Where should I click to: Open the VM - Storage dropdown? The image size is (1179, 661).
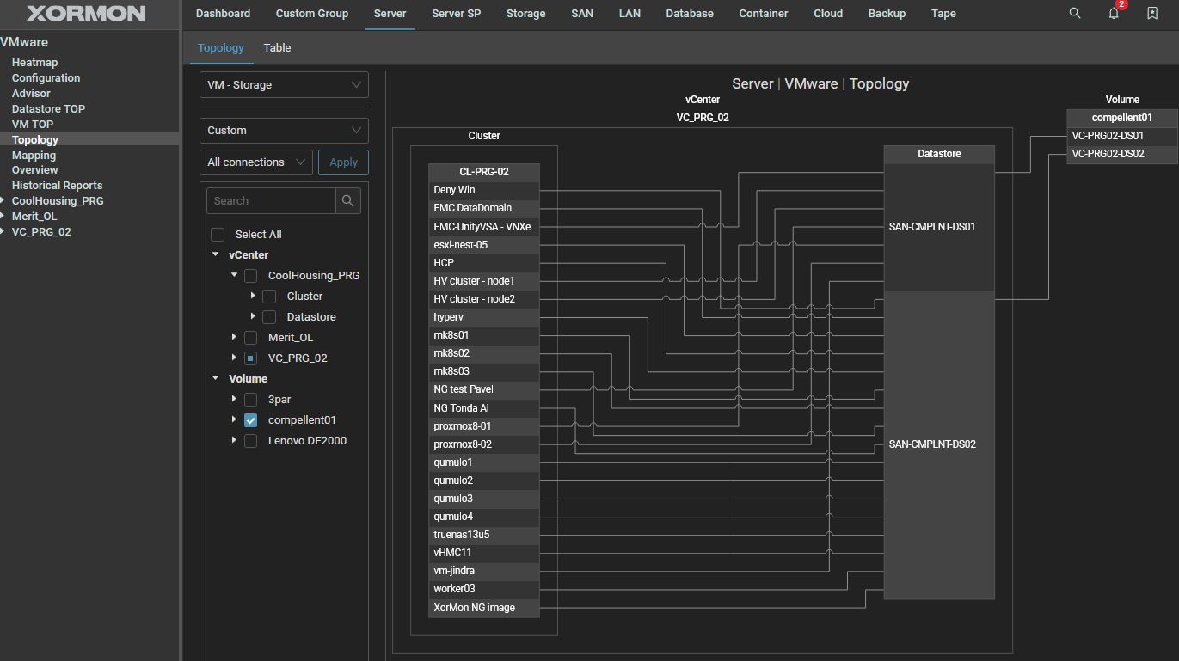[x=284, y=85]
